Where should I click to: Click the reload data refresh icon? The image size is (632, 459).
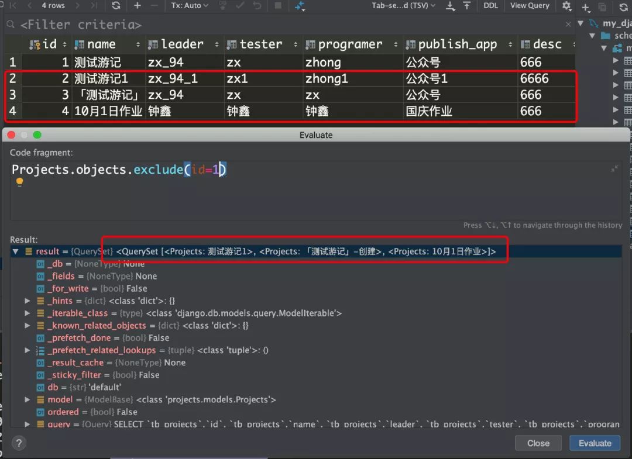click(116, 6)
